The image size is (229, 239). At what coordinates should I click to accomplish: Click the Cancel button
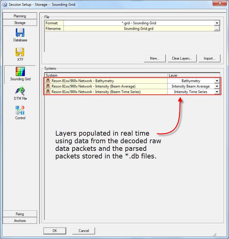84,231
